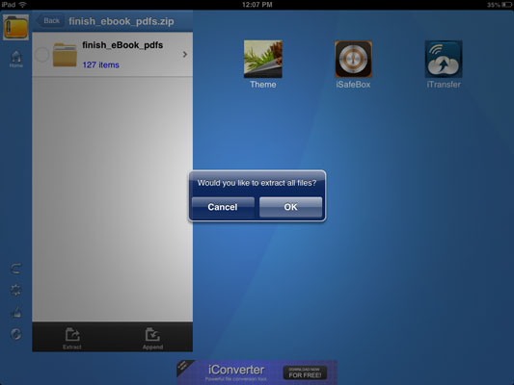
Task: Select the Extract toolbar item
Action: point(72,339)
